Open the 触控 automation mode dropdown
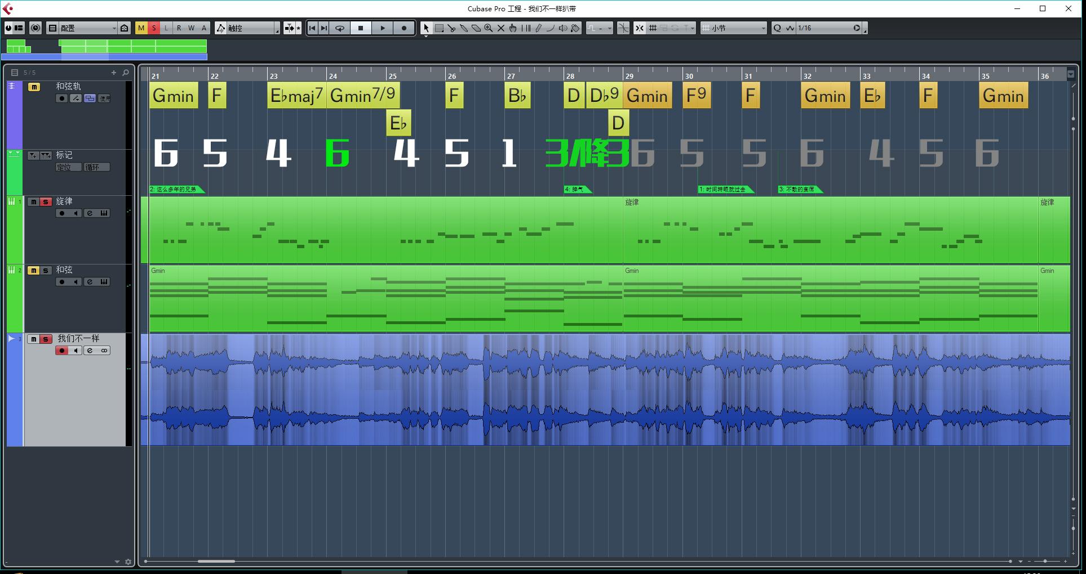This screenshot has height=574, width=1086. point(253,28)
